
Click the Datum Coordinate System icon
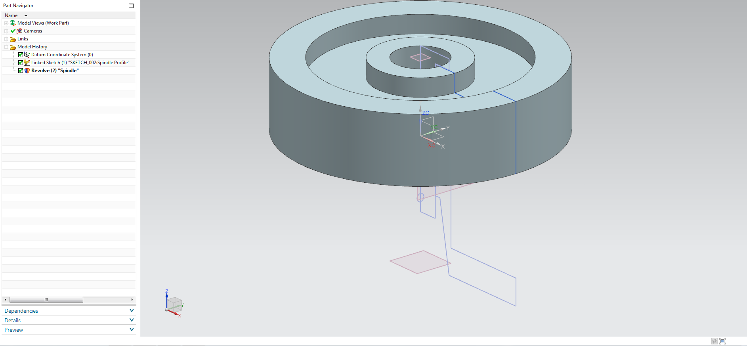click(27, 55)
